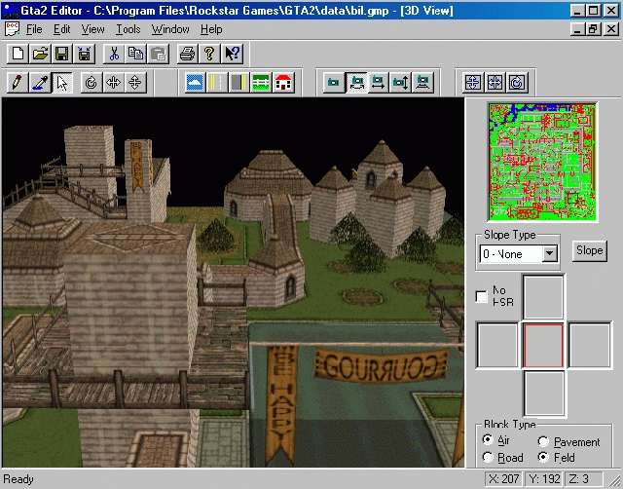
Task: Toggle the No HSR checkbox
Action: pos(482,296)
